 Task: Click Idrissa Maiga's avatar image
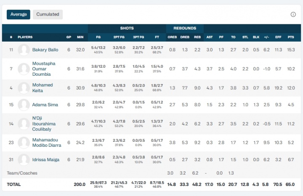pos(24,160)
